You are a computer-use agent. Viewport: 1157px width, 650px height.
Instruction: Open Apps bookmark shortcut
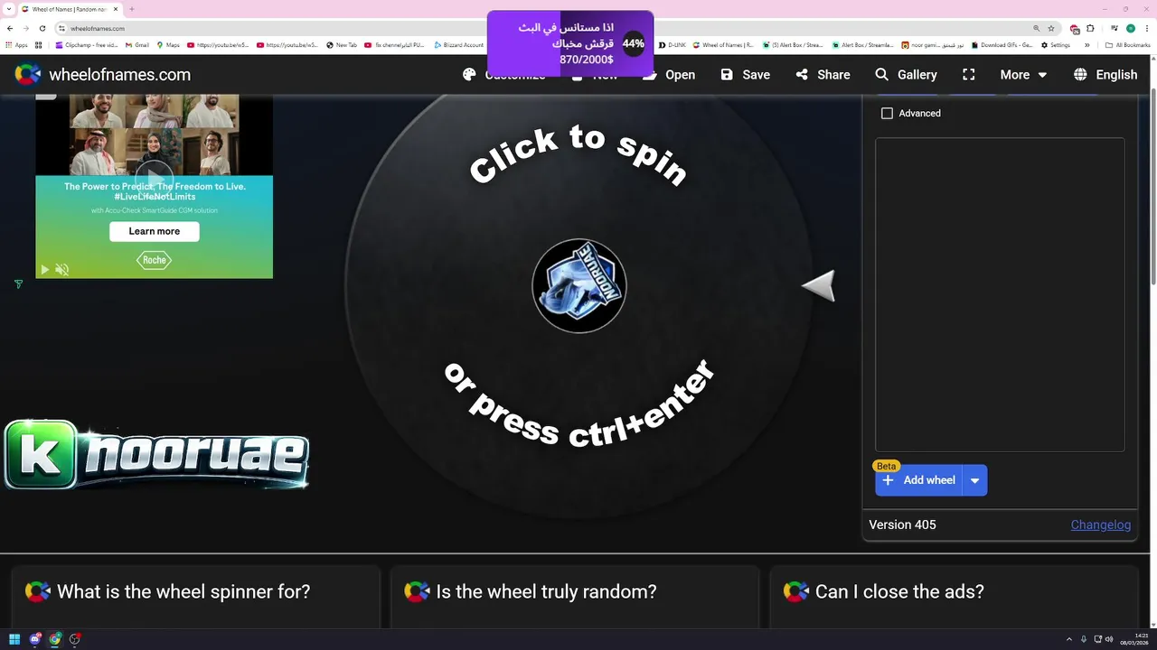tap(16, 44)
